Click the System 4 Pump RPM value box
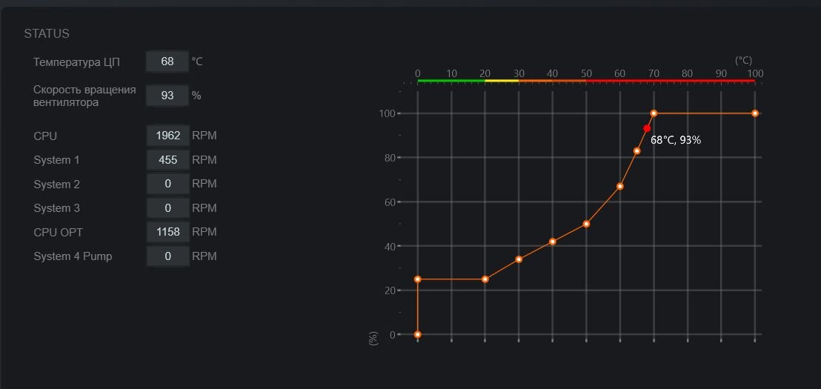Screen dimensions: 821x389 click(x=167, y=256)
